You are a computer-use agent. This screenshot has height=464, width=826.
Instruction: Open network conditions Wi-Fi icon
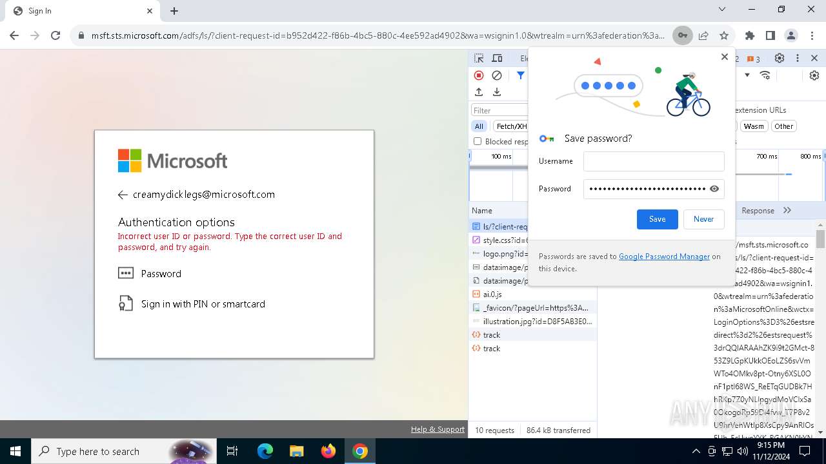point(765,75)
